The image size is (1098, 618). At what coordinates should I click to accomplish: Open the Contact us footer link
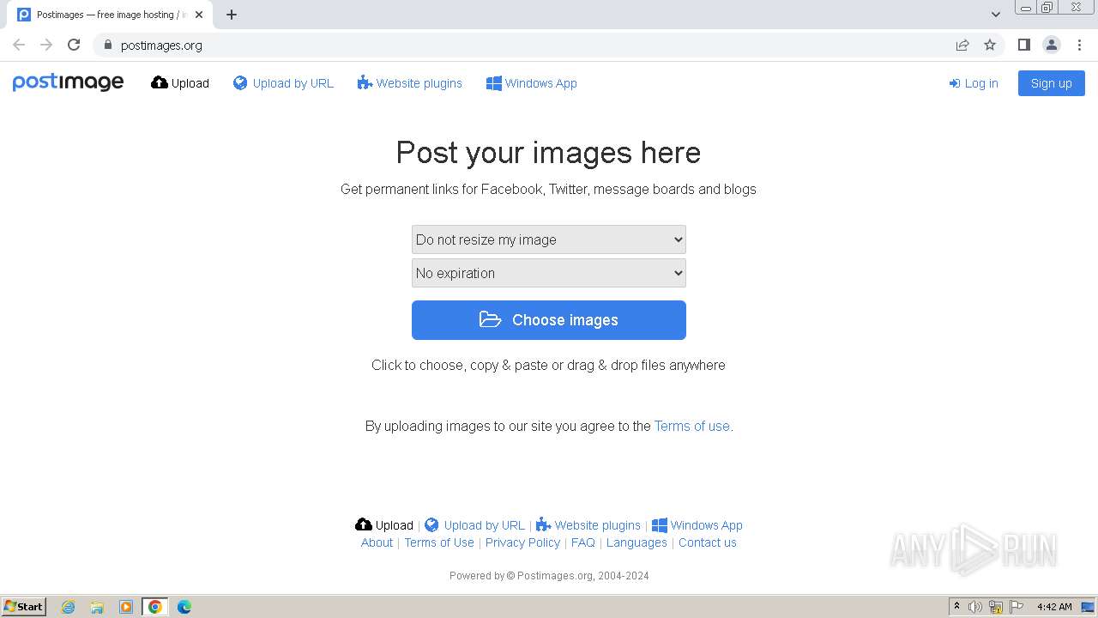(x=708, y=542)
